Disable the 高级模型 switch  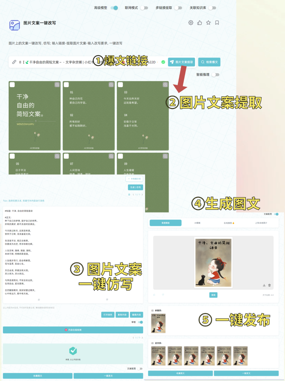click(114, 8)
